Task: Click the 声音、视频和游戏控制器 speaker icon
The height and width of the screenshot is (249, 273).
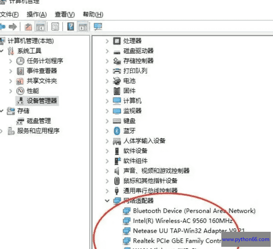Action: click(x=117, y=171)
